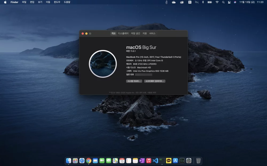
Task: Switch to the 디스플레이 tab
Action: coord(123,33)
